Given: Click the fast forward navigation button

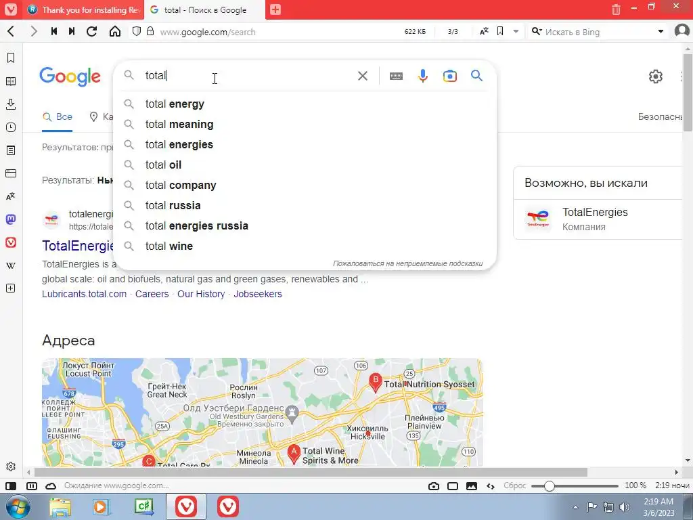Looking at the screenshot, I should 72,31.
